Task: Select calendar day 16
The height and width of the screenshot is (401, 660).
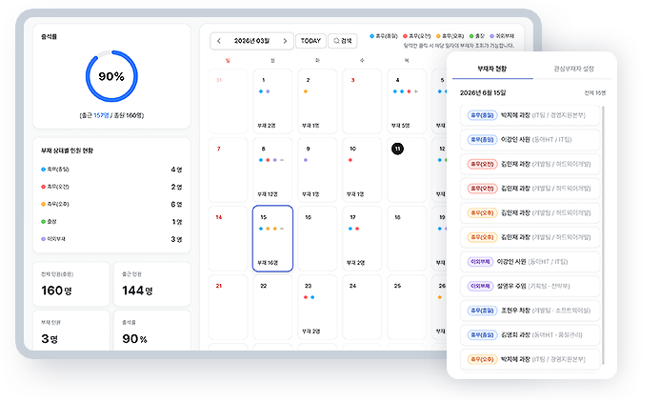Action: coord(317,238)
